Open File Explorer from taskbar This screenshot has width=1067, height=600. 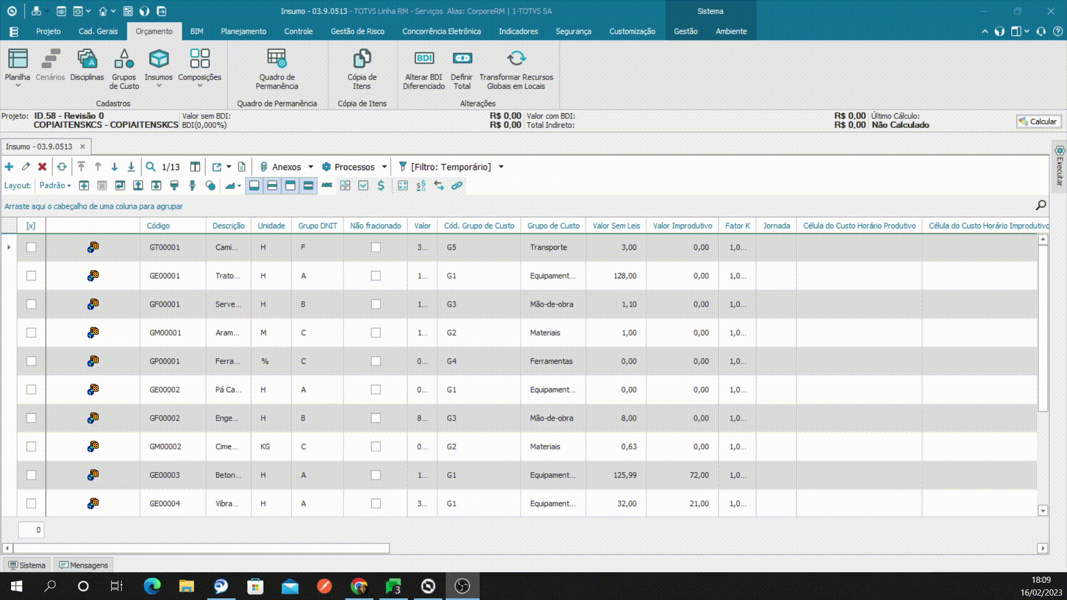[x=186, y=586]
